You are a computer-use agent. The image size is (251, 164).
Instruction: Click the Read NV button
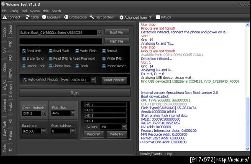[93, 134]
